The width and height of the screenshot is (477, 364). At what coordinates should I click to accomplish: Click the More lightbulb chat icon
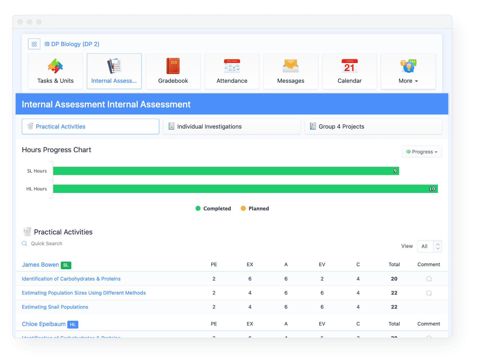click(408, 66)
